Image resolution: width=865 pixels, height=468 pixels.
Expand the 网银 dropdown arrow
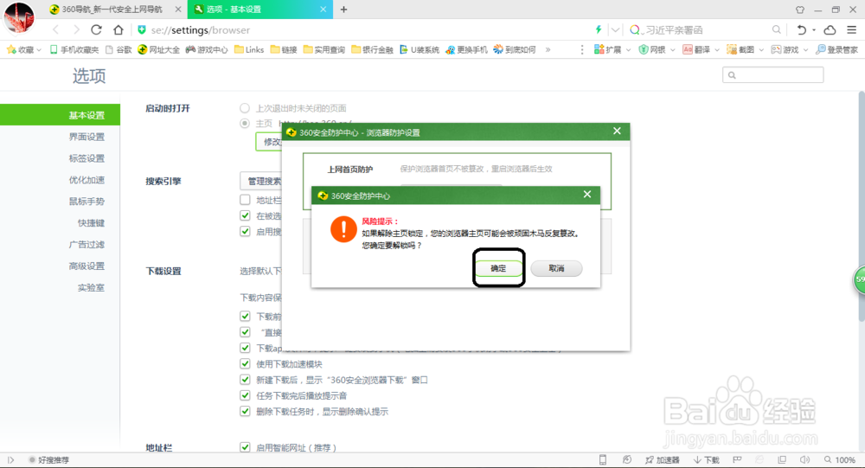672,49
